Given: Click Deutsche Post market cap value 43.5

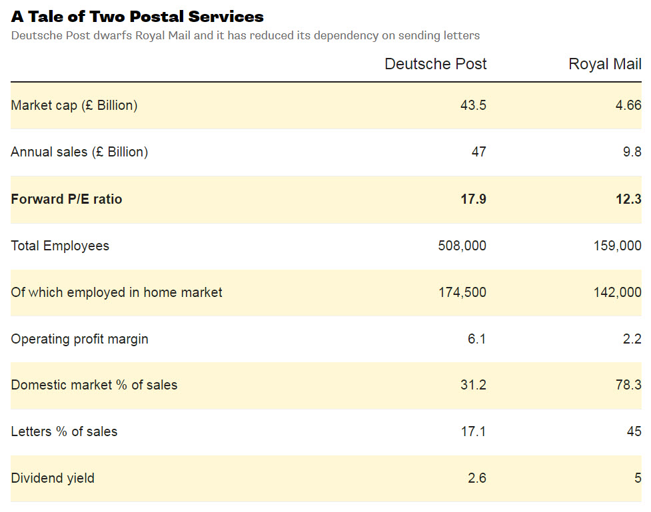Looking at the screenshot, I should click(x=473, y=105).
